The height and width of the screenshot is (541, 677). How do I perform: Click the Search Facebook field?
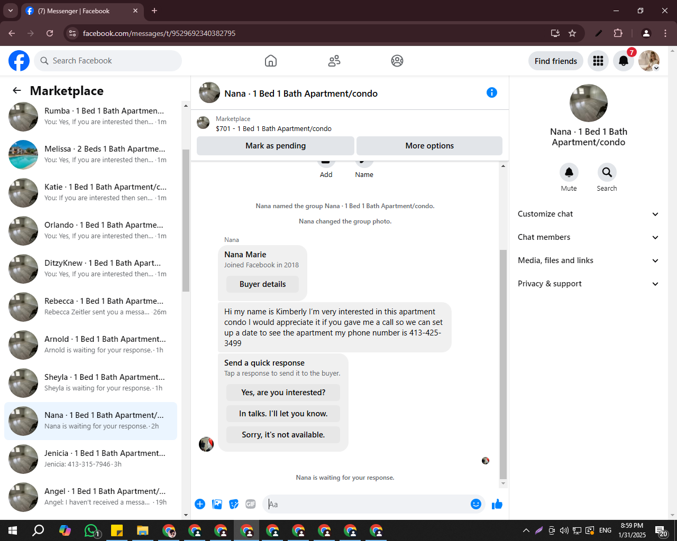pos(108,61)
